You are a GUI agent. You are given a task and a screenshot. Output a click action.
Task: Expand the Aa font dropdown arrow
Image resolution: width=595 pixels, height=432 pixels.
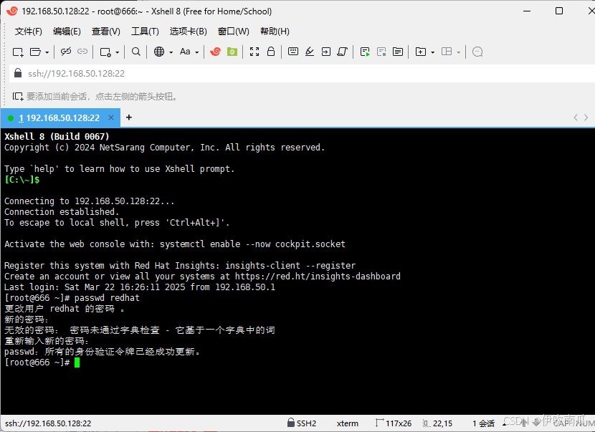(197, 52)
